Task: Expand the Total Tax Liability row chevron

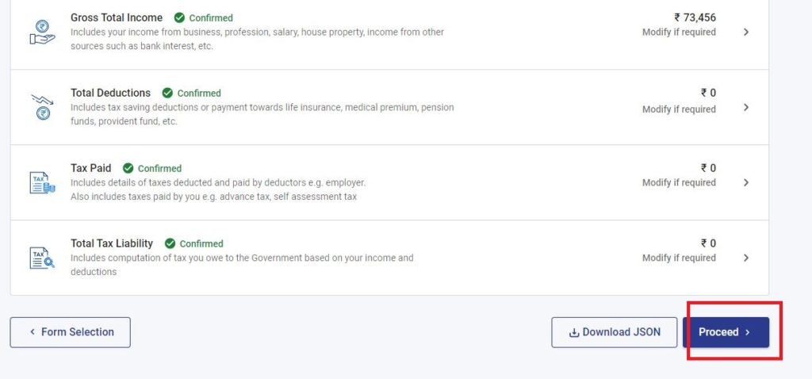Action: coord(745,258)
